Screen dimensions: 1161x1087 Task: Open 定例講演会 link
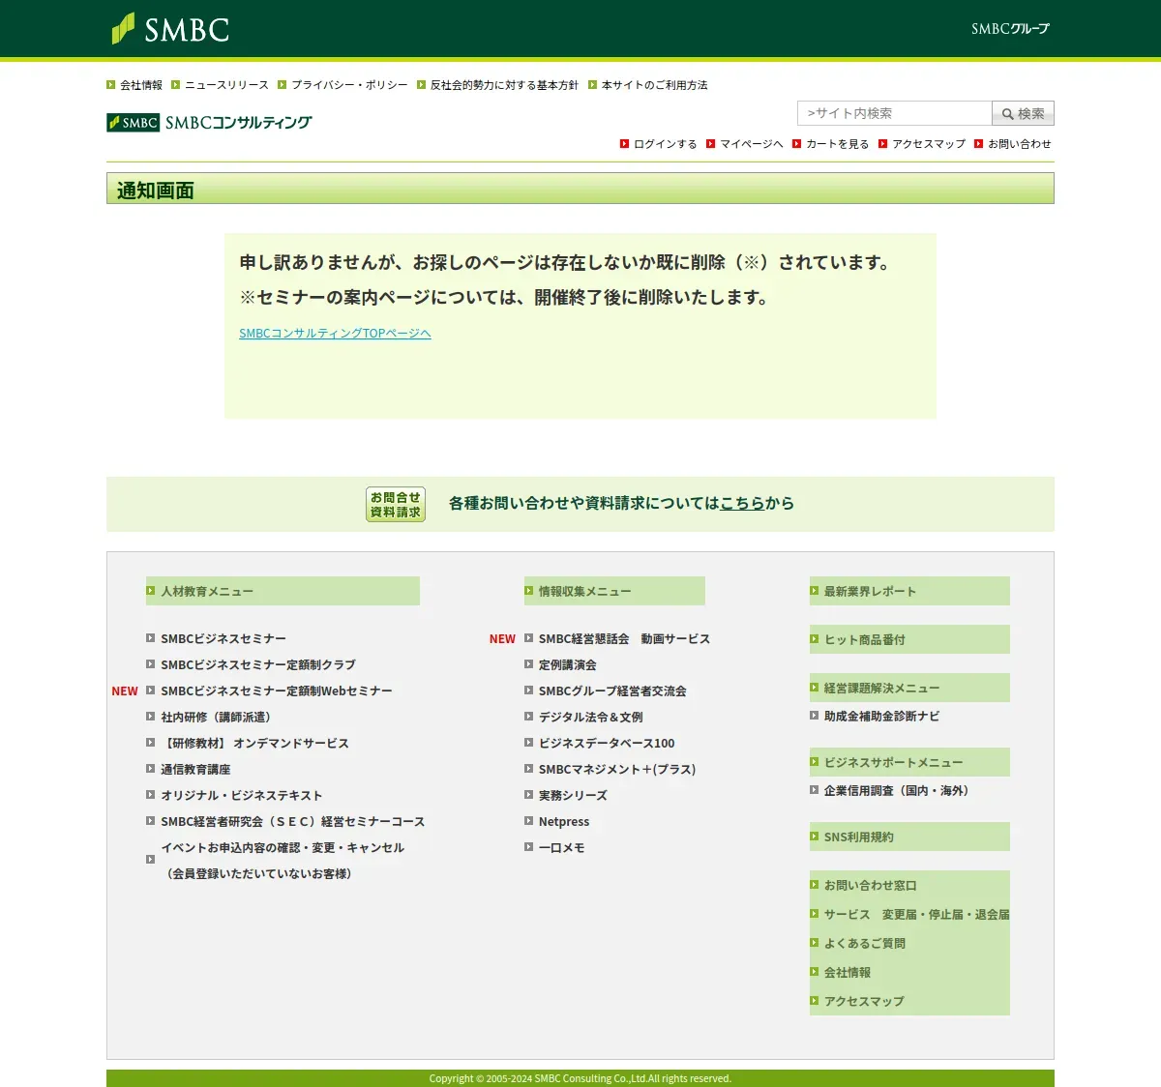pos(568,665)
